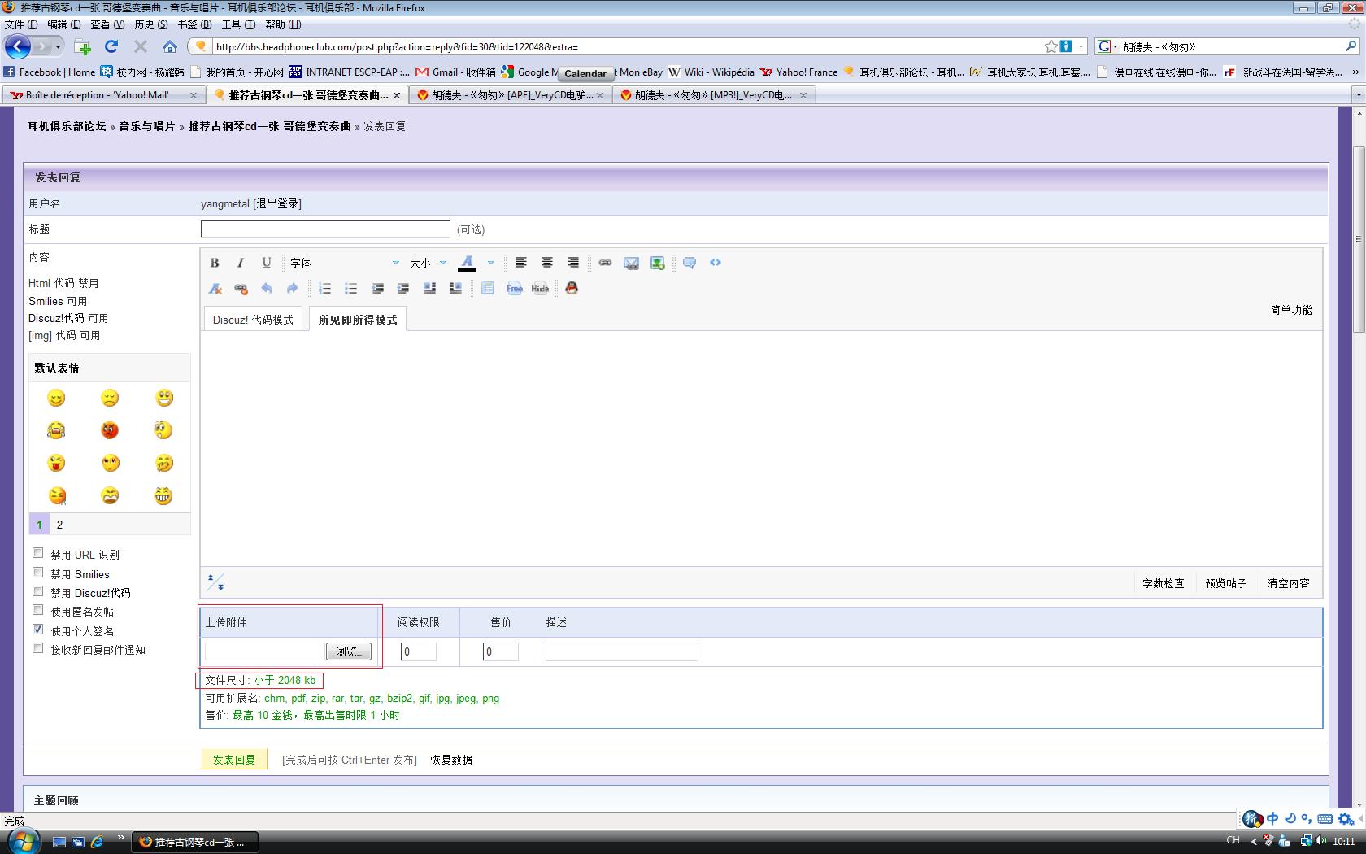
Task: Insert a hyperlink with the chain icon
Action: click(x=605, y=263)
